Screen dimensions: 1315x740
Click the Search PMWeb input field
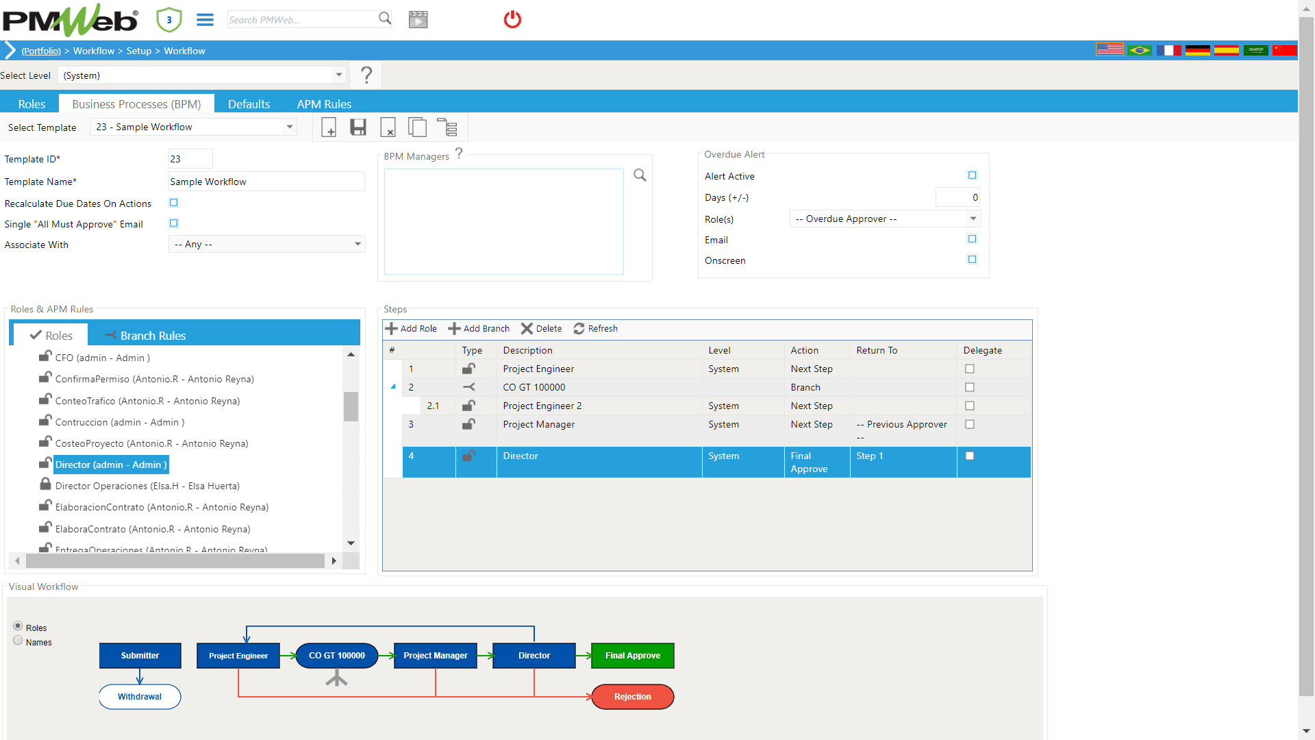(301, 20)
